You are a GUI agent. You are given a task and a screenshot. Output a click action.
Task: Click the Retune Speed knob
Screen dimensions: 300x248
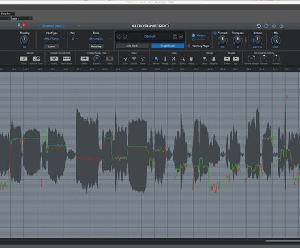pyautogui.click(x=251, y=59)
